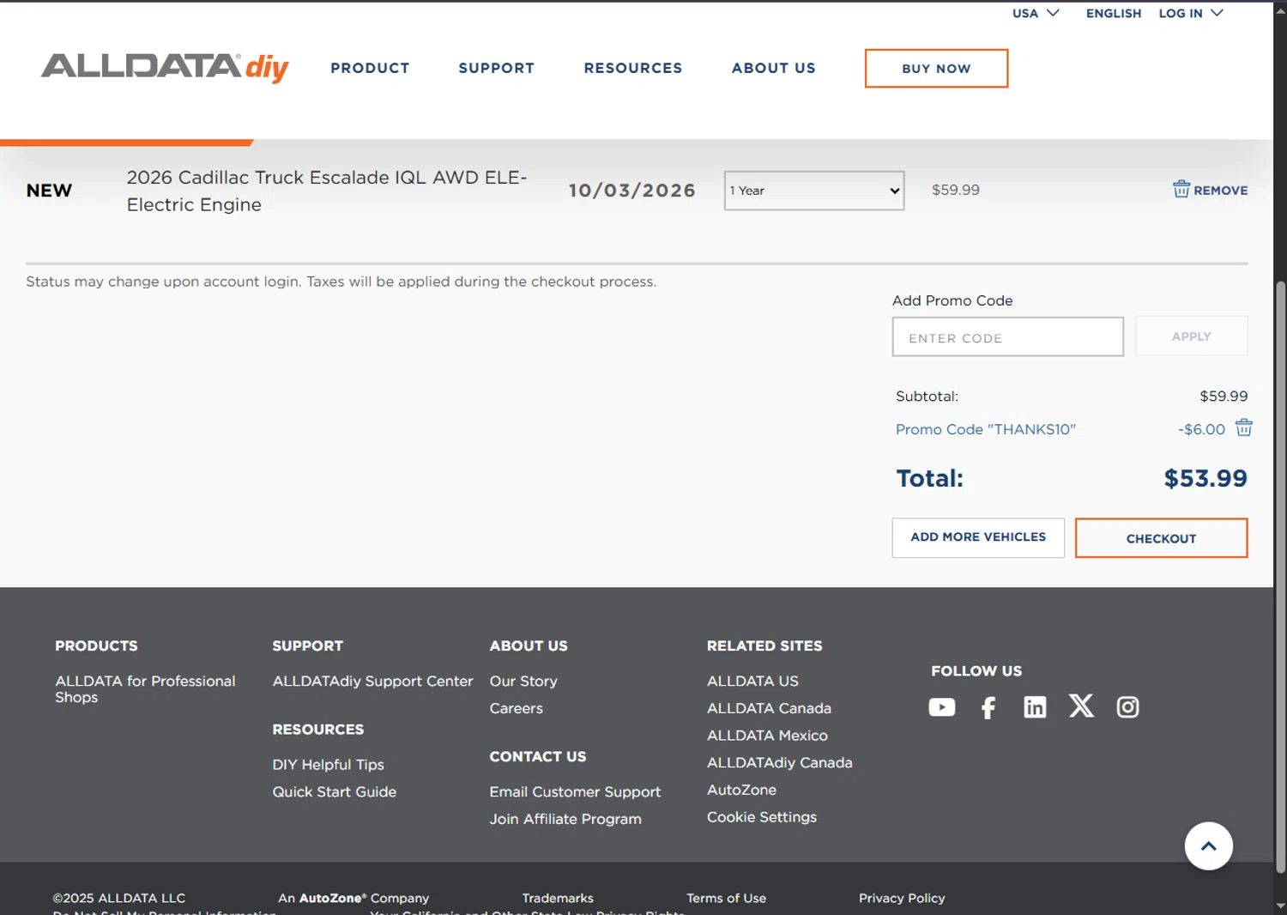Click the 10/03/2026 expiration date
Viewport: 1287px width, 915px height.
(x=631, y=191)
